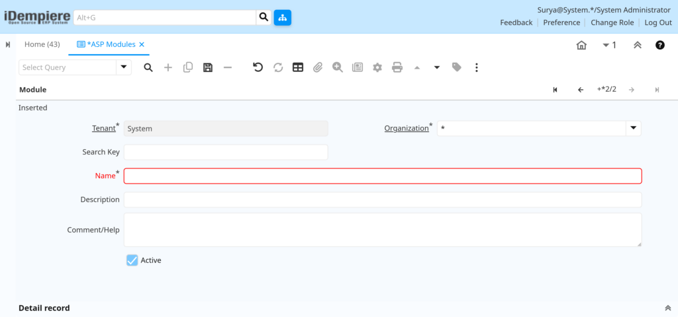The width and height of the screenshot is (678, 317).
Task: Uncheck the Active checkbox
Action: tap(132, 260)
